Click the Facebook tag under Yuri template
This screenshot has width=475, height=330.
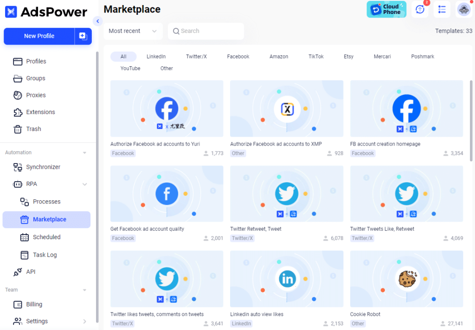click(123, 153)
